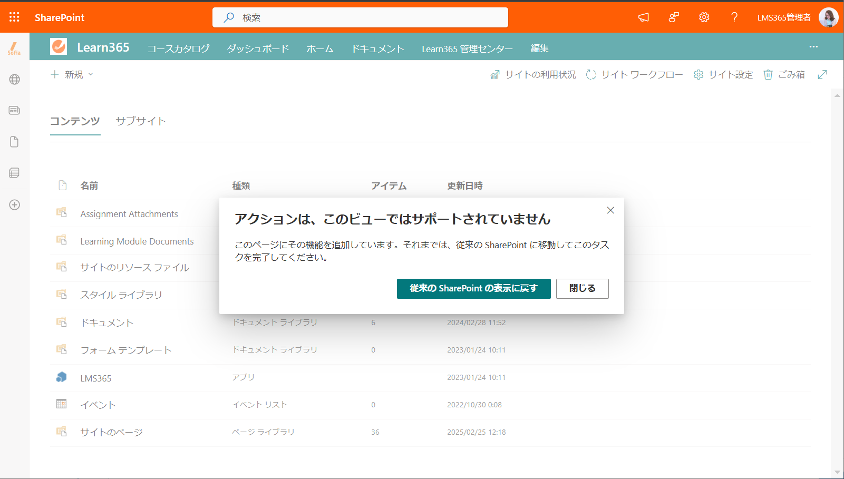Click the scrollbar down arrow
The height and width of the screenshot is (479, 844).
tap(837, 472)
